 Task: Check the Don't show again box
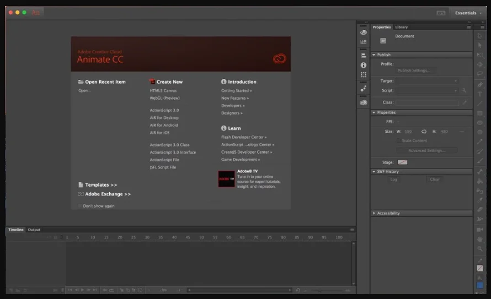(x=80, y=206)
